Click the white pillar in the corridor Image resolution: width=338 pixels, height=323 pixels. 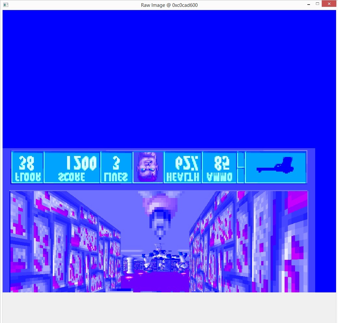tap(130, 265)
